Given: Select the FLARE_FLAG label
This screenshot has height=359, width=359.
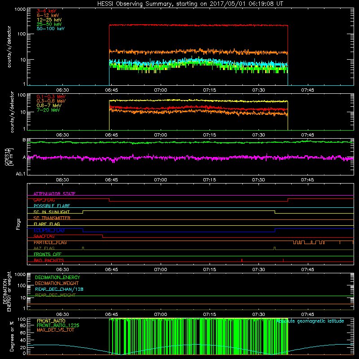Looking at the screenshot, I should (x=47, y=224).
